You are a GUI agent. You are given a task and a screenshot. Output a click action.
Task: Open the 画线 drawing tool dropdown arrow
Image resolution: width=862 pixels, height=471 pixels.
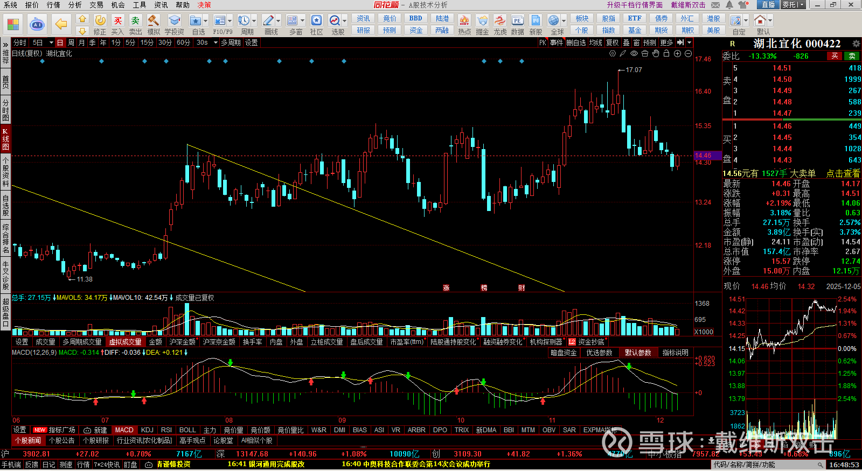(278, 20)
